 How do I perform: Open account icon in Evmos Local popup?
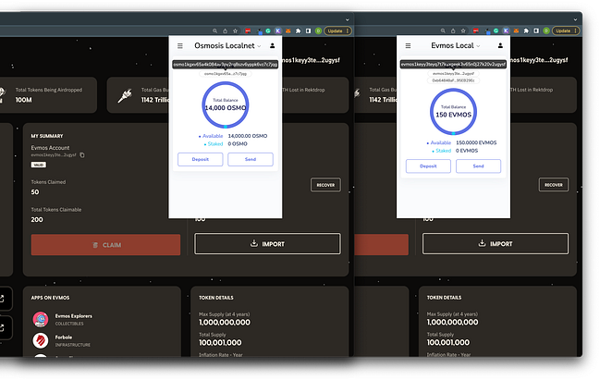(500, 45)
